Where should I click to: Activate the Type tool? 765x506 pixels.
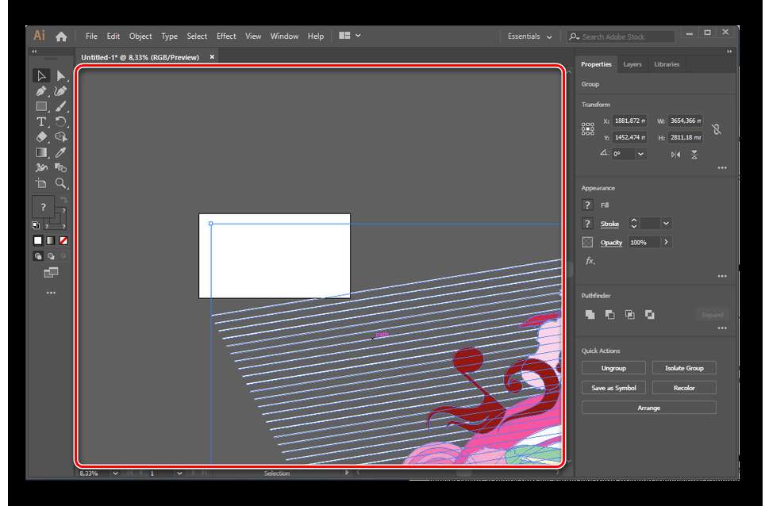[x=41, y=122]
